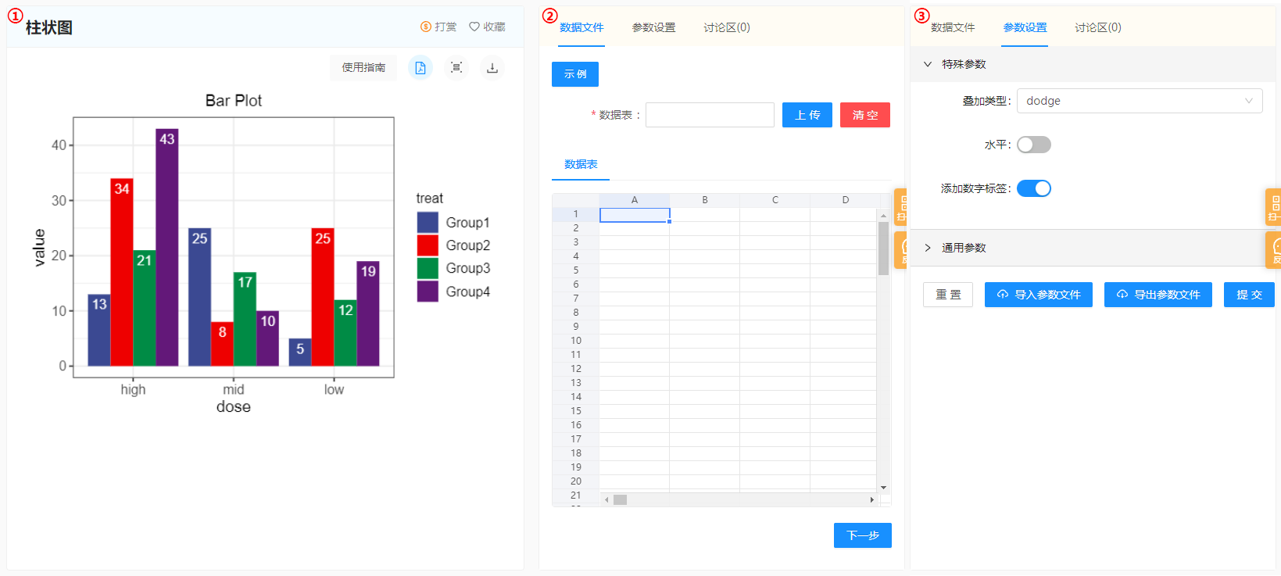Click the 收藏 heart icon
The height and width of the screenshot is (576, 1281).
click(474, 27)
